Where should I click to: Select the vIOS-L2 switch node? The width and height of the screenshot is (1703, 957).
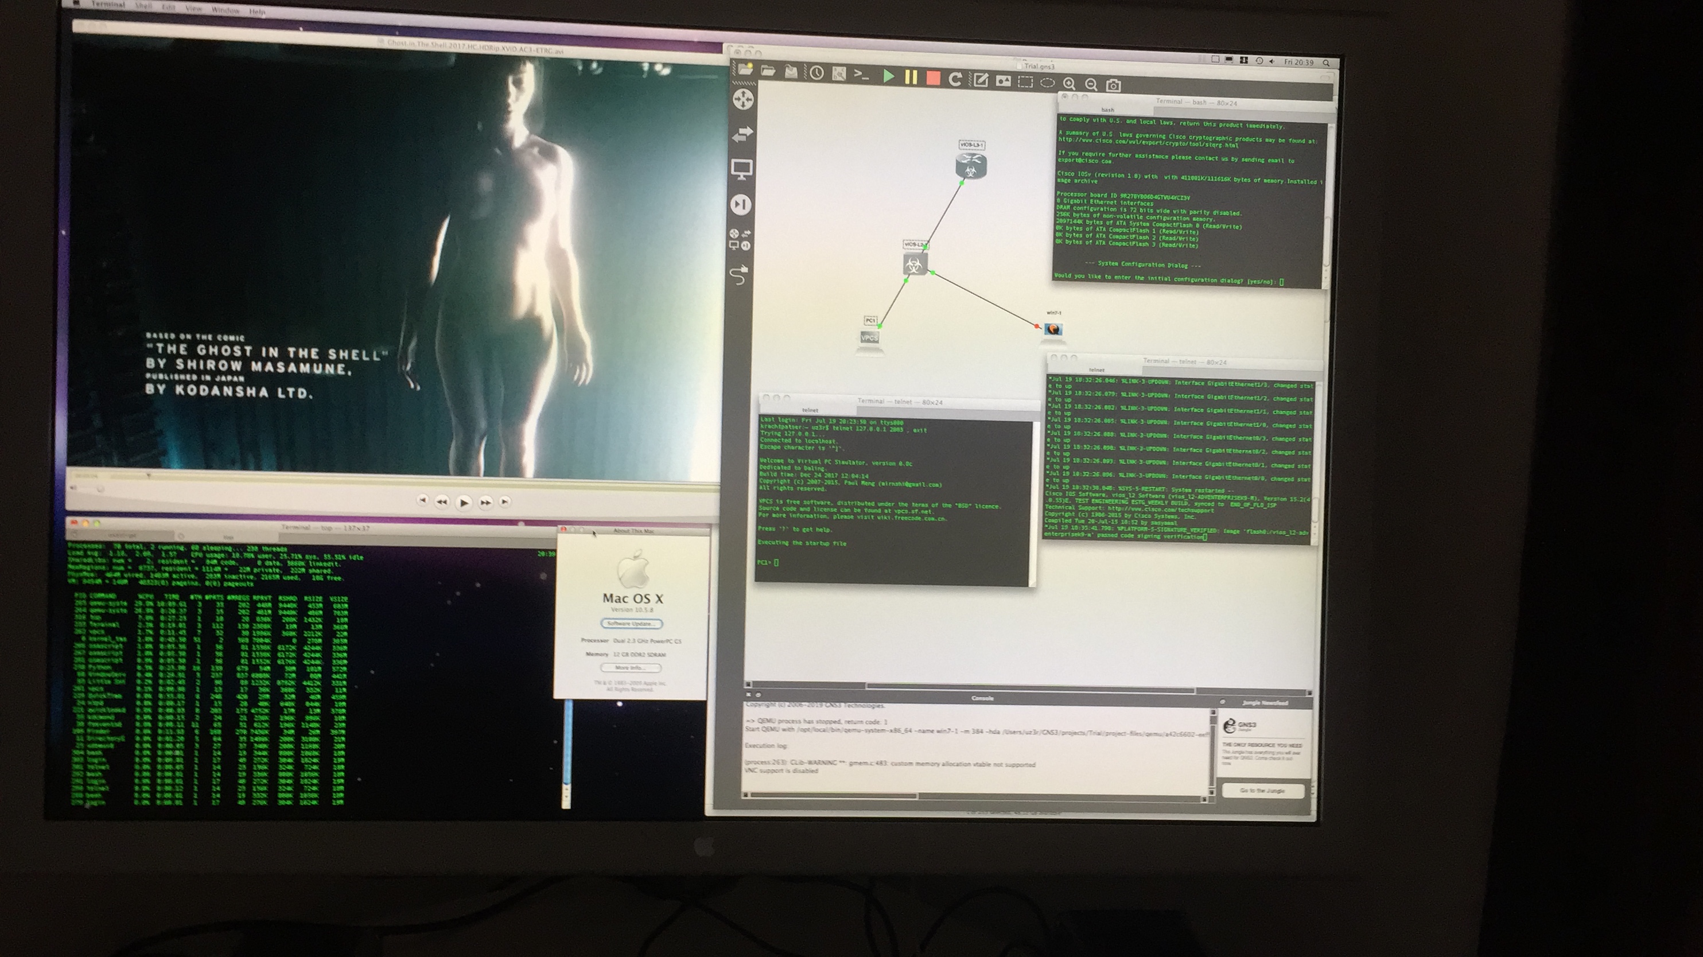tap(915, 264)
